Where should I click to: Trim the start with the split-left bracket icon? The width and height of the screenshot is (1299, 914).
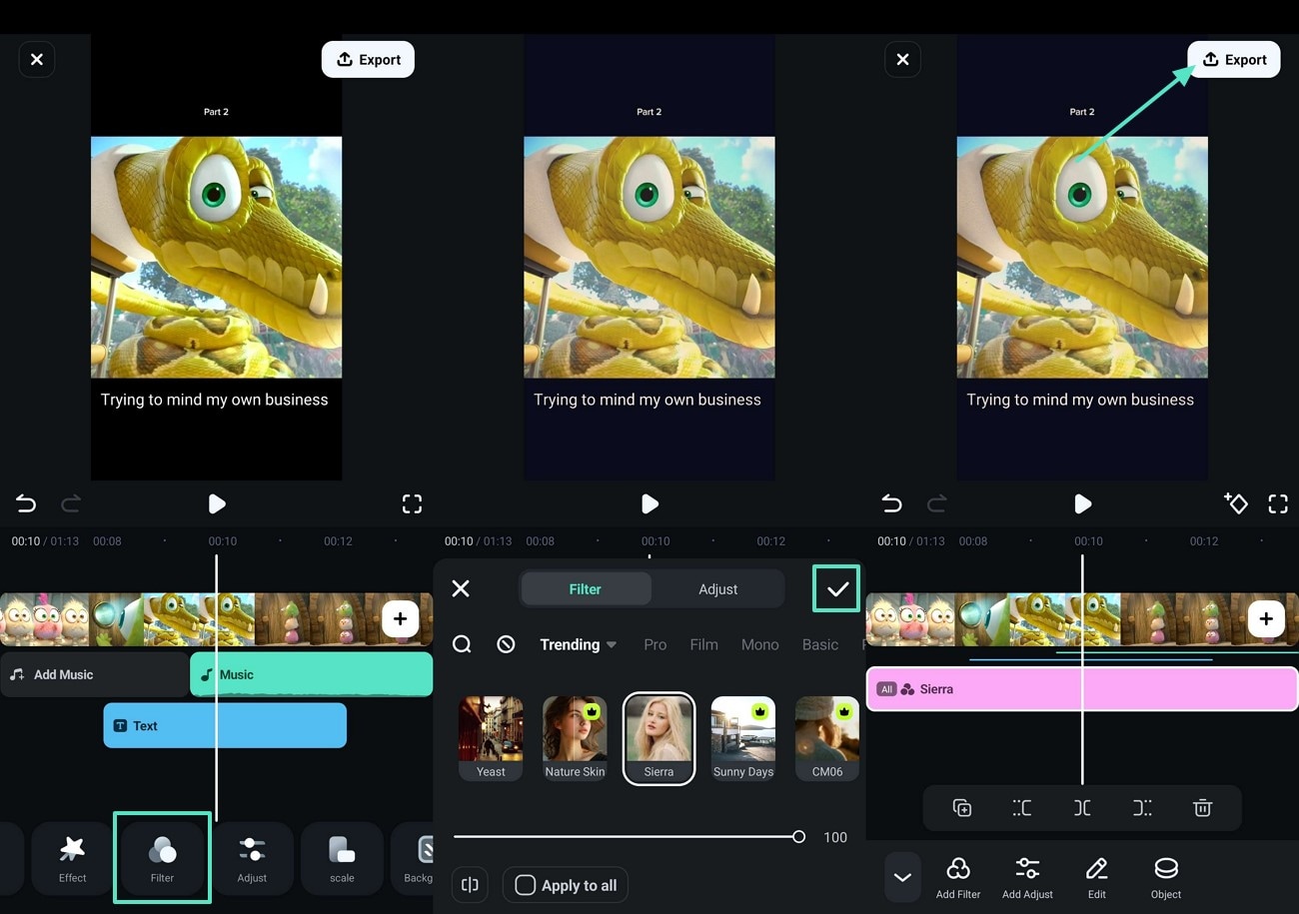pos(1022,808)
